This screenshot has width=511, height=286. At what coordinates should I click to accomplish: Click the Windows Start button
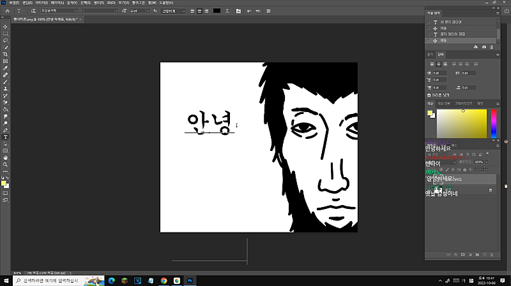coord(6,280)
